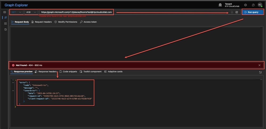Open the Sample queries rocket icon
Viewport: 266px width, 129px height.
[6, 17]
